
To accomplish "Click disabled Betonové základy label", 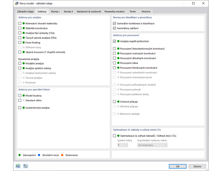I will (130, 114).
